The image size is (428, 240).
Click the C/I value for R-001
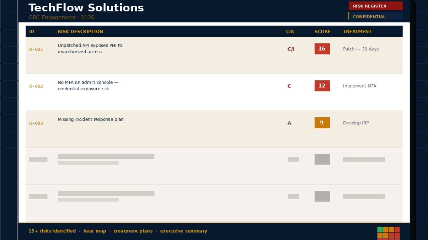click(291, 49)
